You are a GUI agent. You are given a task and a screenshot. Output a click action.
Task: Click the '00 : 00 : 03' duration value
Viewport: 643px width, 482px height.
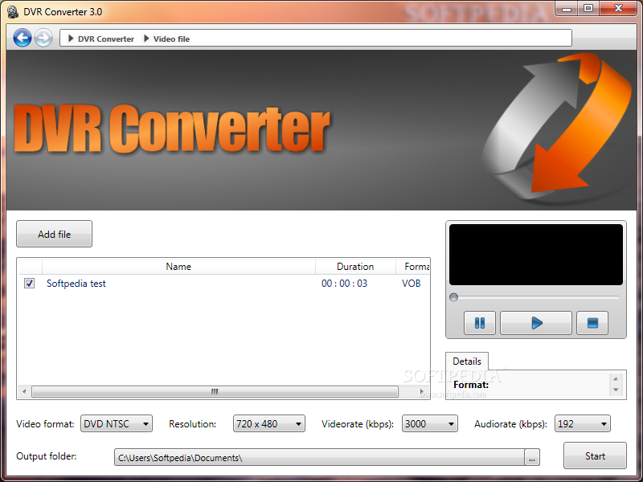pyautogui.click(x=345, y=284)
